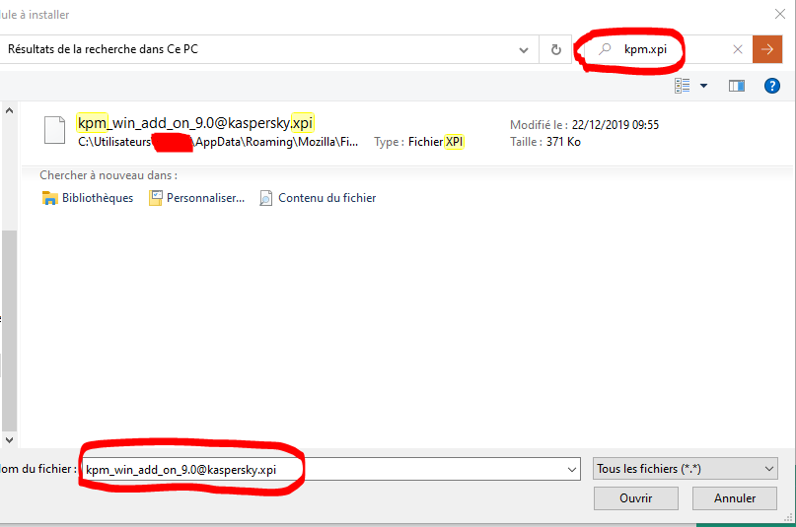Viewport: 796px width, 527px height.
Task: Click the Bibliothèques folder icon
Action: point(49,198)
